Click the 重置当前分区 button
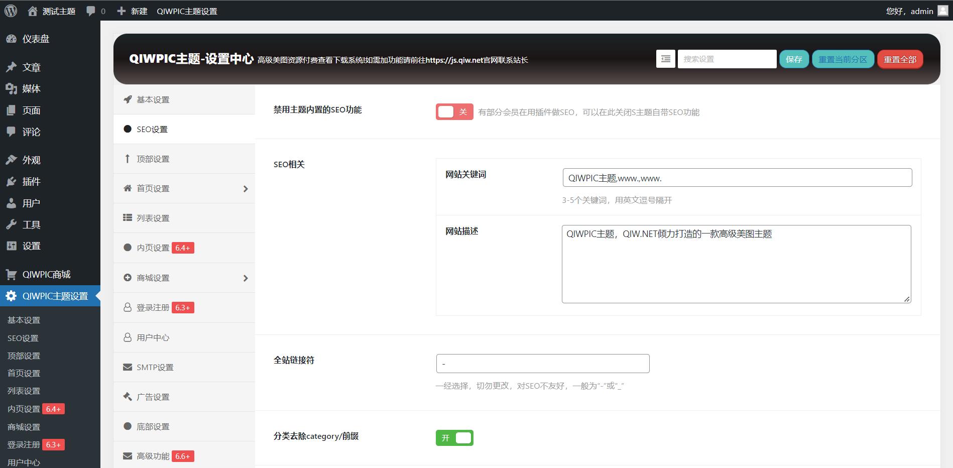 pyautogui.click(x=843, y=59)
